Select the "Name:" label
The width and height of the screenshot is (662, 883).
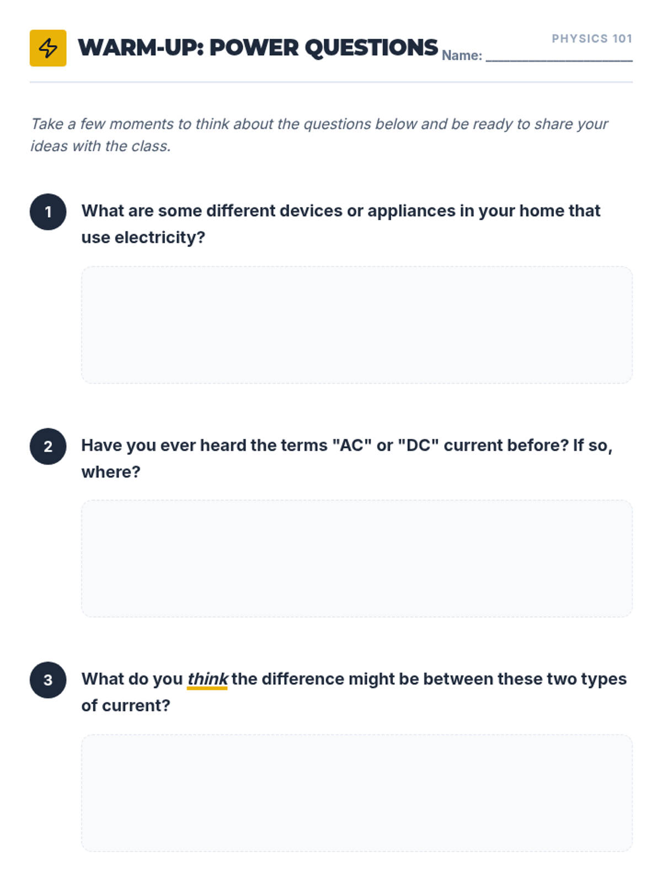(462, 56)
